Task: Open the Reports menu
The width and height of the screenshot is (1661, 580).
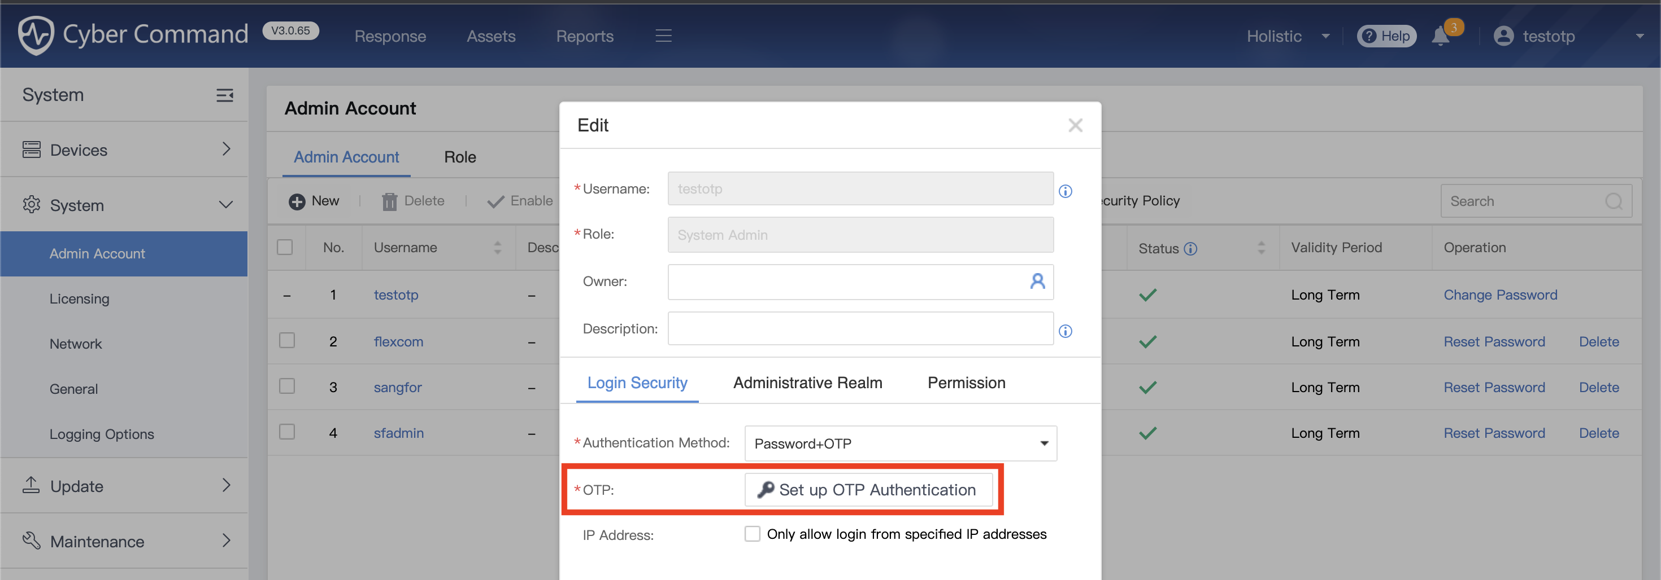Action: (x=584, y=36)
